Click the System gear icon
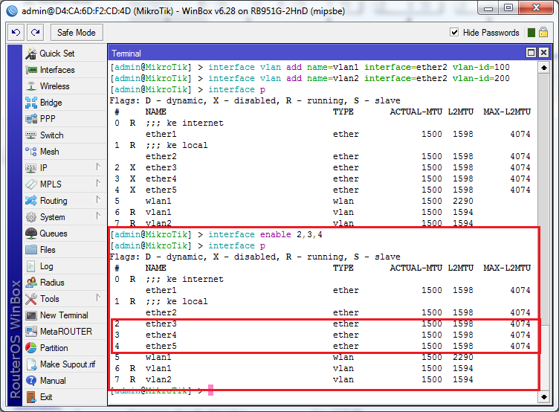 [31, 217]
